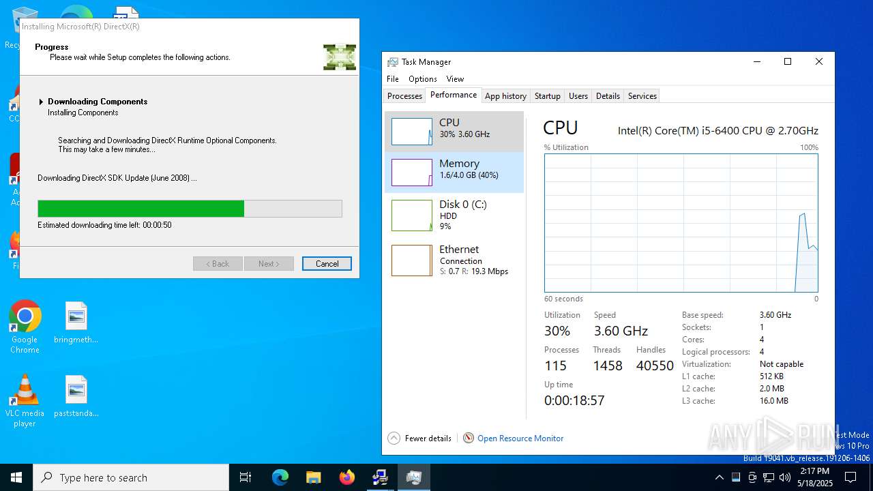Open Task View from the taskbar
The height and width of the screenshot is (491, 873).
pos(246,477)
